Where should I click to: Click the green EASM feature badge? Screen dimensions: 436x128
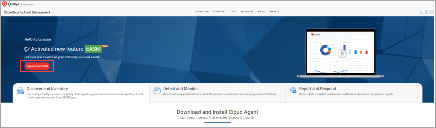[93, 49]
